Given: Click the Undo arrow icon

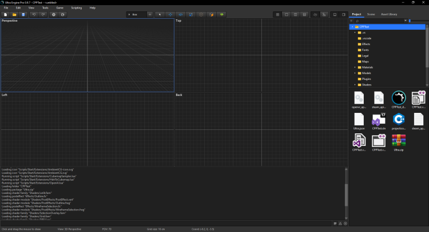Looking at the screenshot, I should point(34,14).
